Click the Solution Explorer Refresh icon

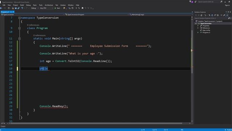coord(212,15)
